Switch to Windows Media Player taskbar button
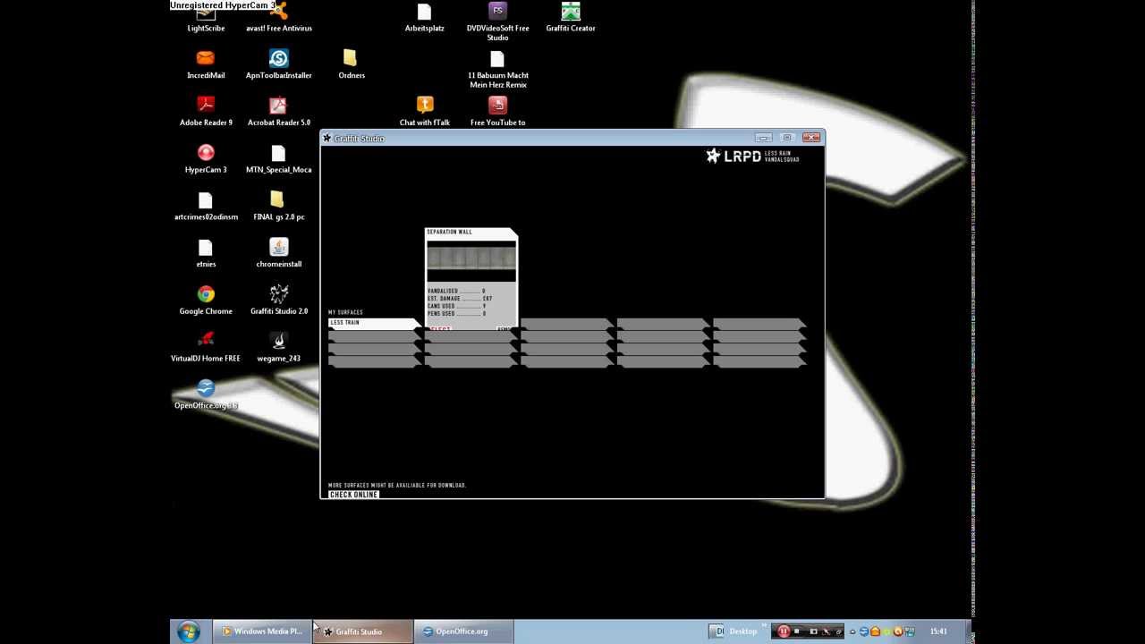1145x644 pixels. click(x=262, y=631)
